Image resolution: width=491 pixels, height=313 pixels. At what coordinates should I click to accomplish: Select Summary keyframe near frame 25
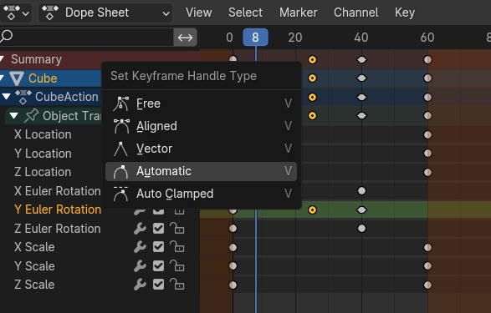312,59
